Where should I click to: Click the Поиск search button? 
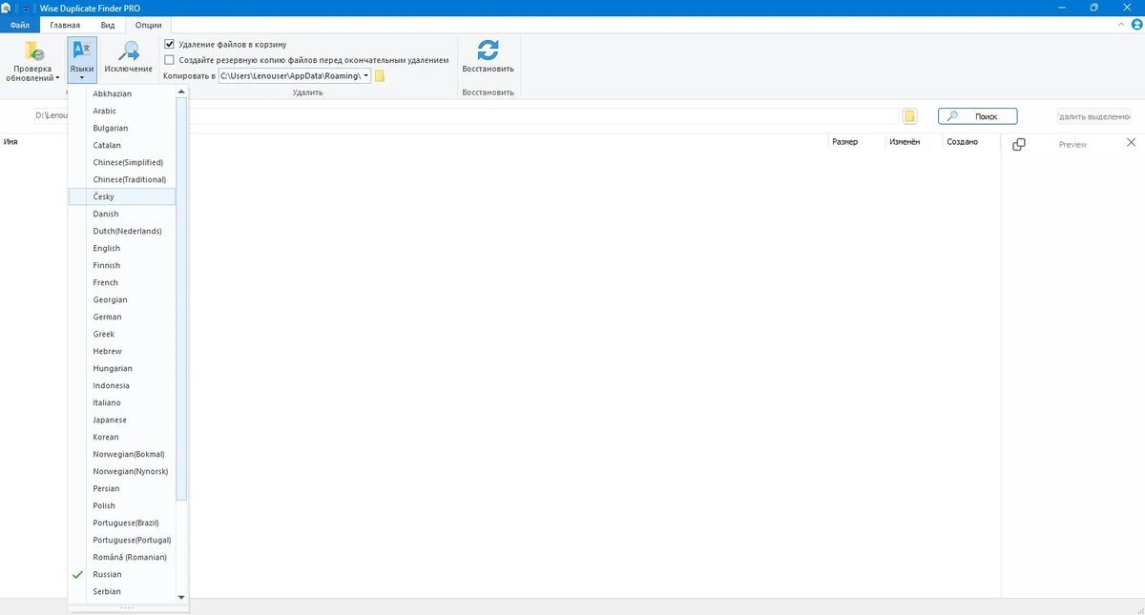pyautogui.click(x=977, y=116)
